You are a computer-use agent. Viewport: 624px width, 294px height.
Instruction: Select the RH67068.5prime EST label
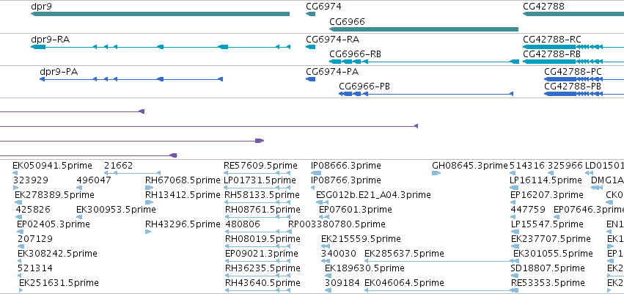(183, 180)
